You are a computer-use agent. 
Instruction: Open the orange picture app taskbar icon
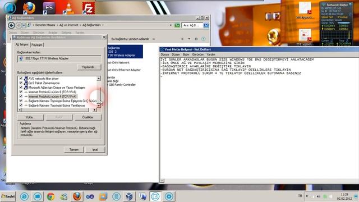click(x=103, y=196)
